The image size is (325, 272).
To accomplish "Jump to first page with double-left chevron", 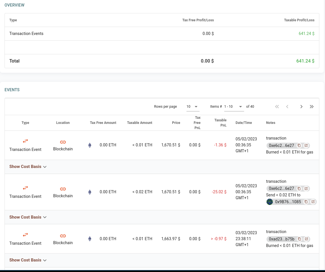I will (x=277, y=107).
